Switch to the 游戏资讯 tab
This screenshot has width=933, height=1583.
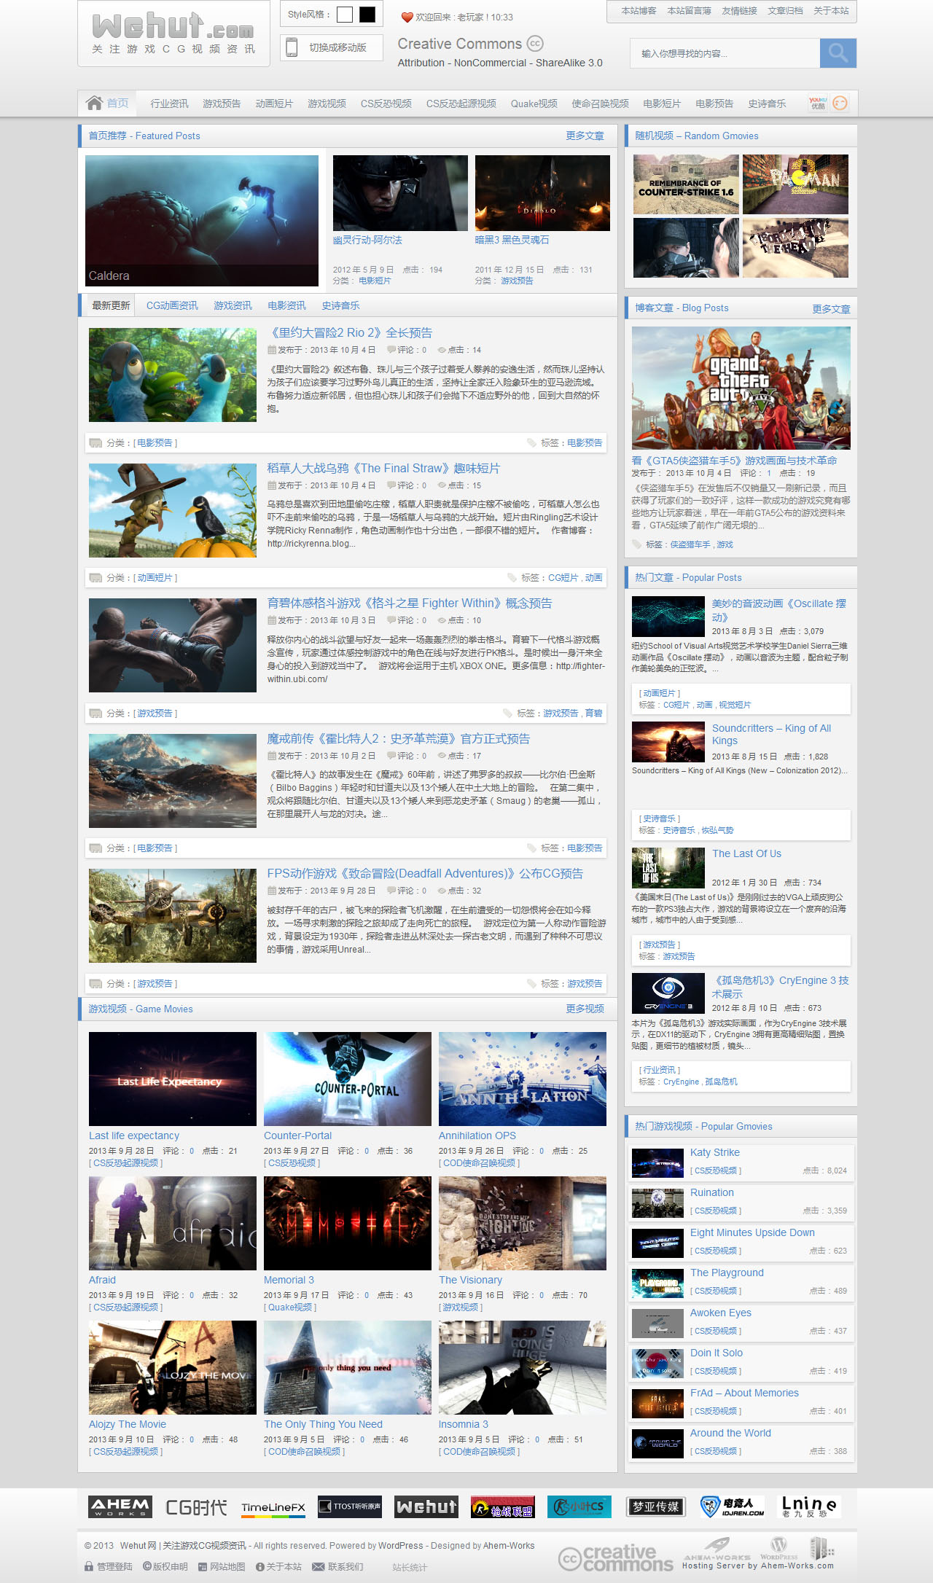[233, 305]
